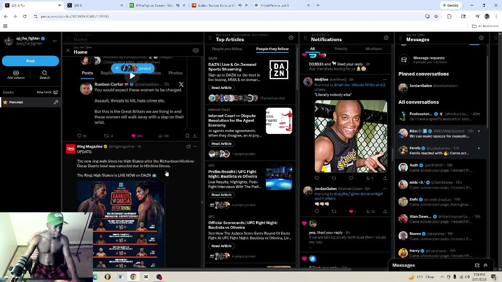Open the All Bookmarks folder
Image resolution: width=502 pixels, height=282 pixels.
pos(485,26)
